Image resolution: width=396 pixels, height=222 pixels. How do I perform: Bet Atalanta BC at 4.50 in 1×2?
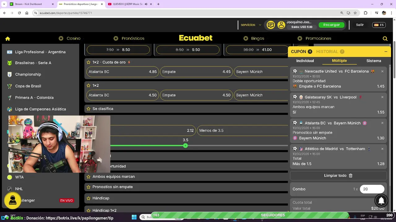click(123, 95)
